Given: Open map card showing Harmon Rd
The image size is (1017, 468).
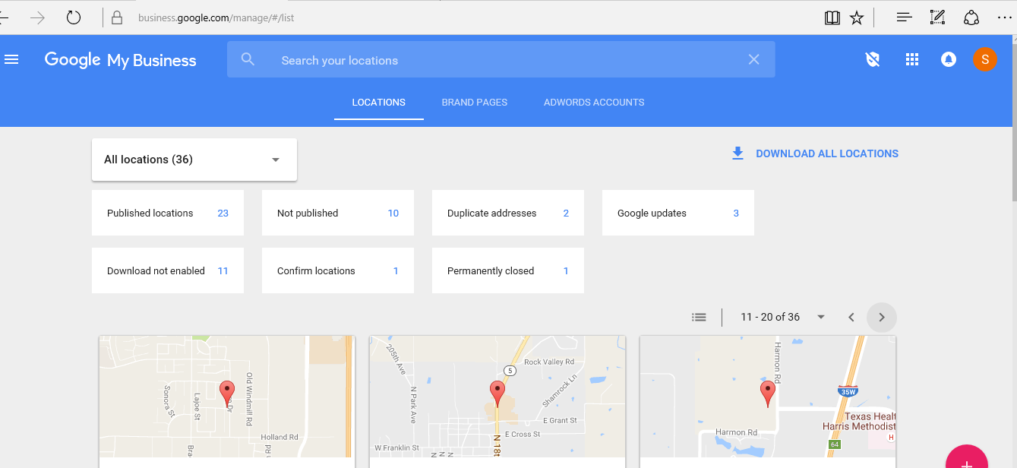Looking at the screenshot, I should pos(768,397).
